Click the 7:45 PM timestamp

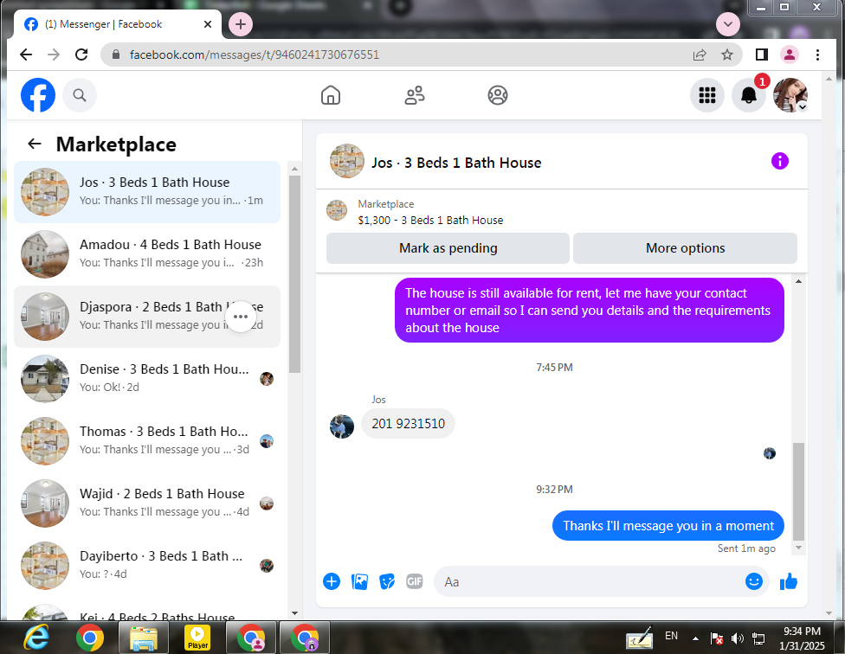click(554, 367)
